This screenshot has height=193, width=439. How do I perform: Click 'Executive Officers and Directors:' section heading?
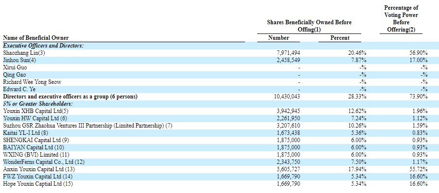pos(44,46)
